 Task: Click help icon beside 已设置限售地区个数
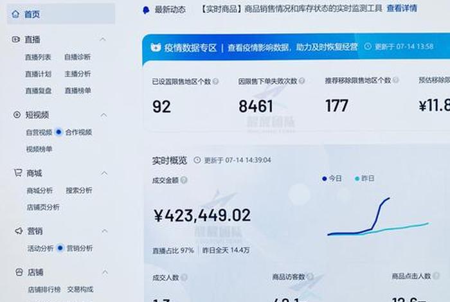point(215,82)
